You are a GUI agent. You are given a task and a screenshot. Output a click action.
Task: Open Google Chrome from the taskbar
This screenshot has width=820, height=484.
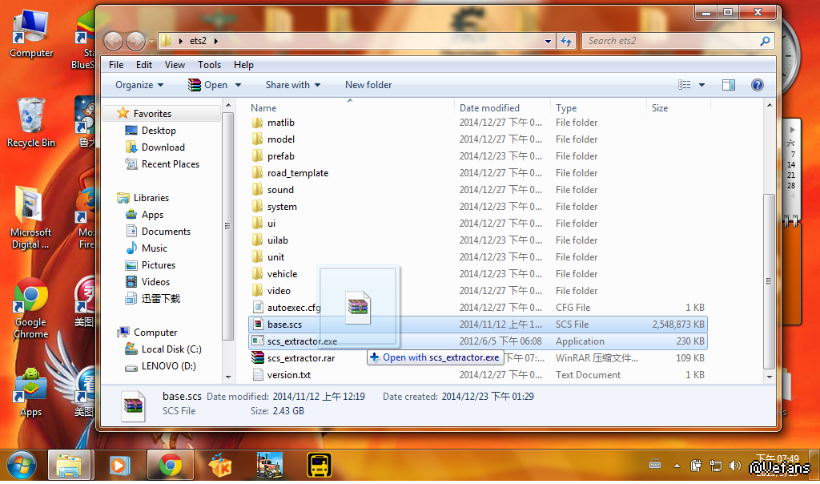point(171,465)
